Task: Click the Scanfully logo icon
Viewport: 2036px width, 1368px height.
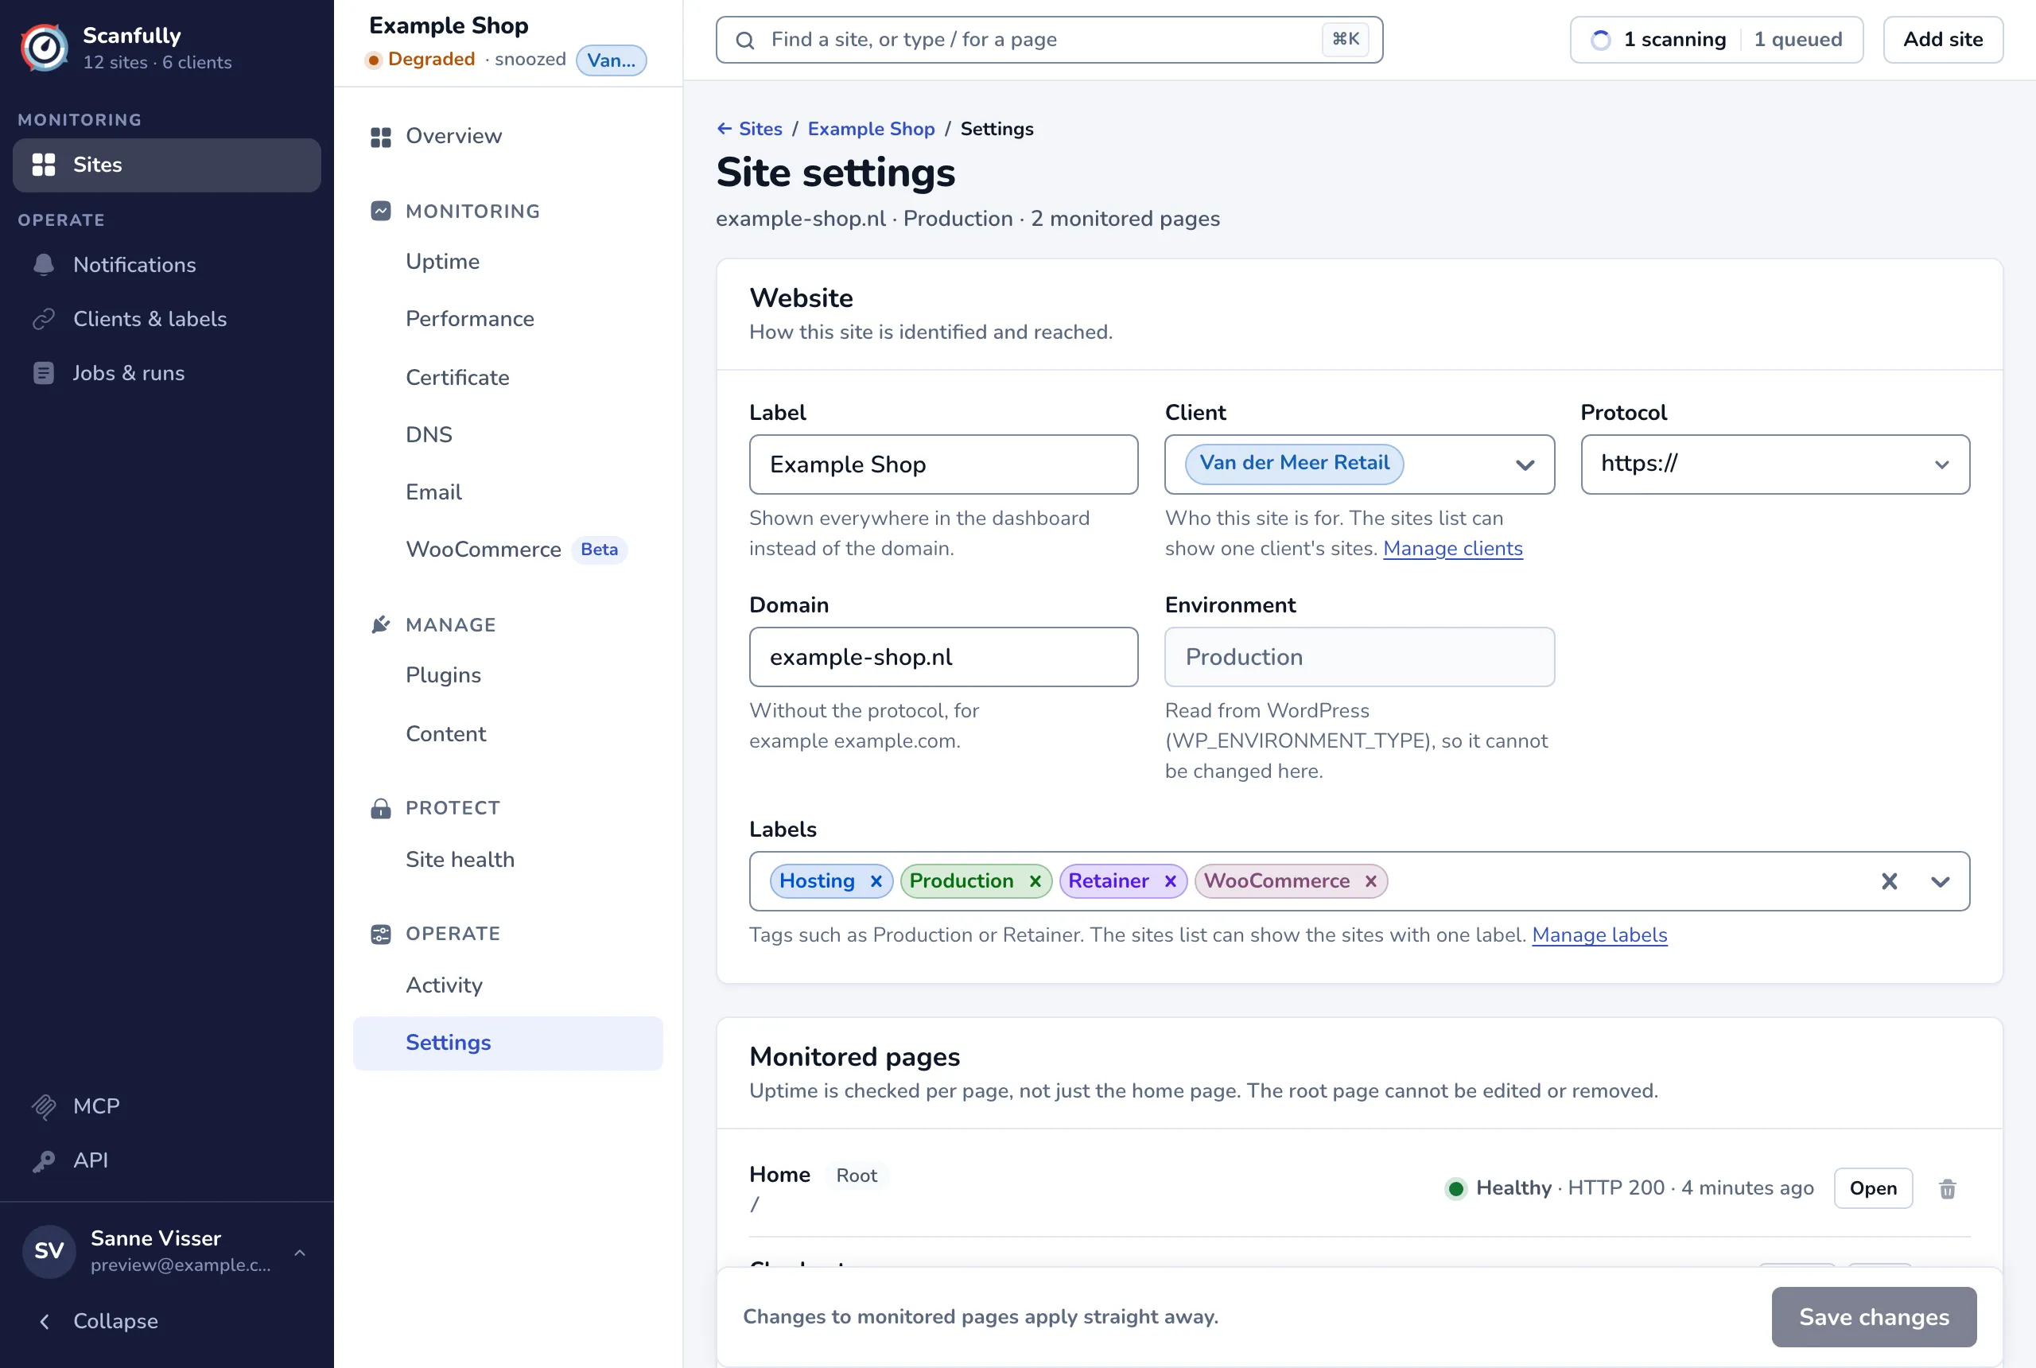Action: (45, 47)
